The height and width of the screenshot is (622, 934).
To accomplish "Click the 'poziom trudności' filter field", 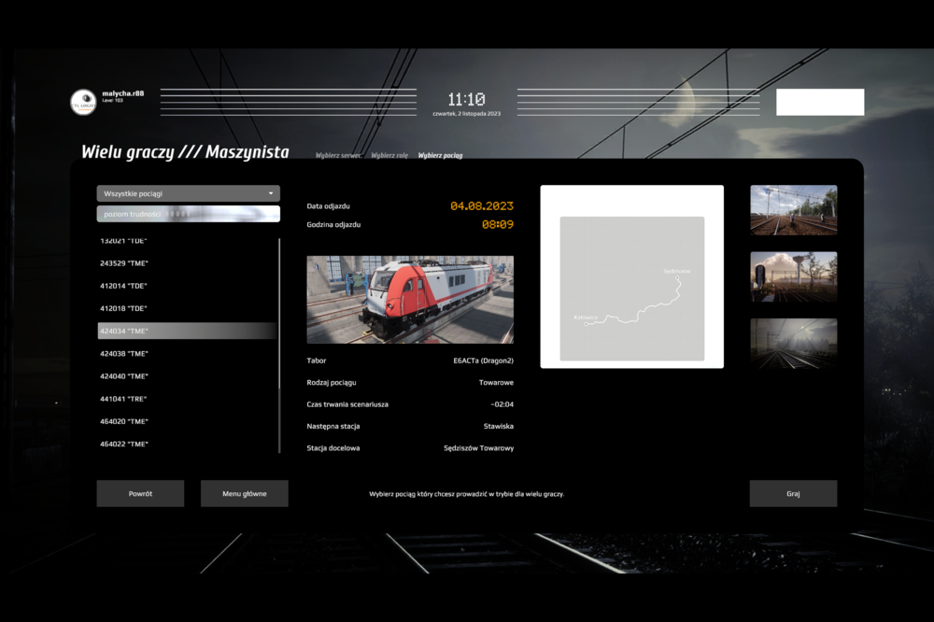I will tap(188, 214).
